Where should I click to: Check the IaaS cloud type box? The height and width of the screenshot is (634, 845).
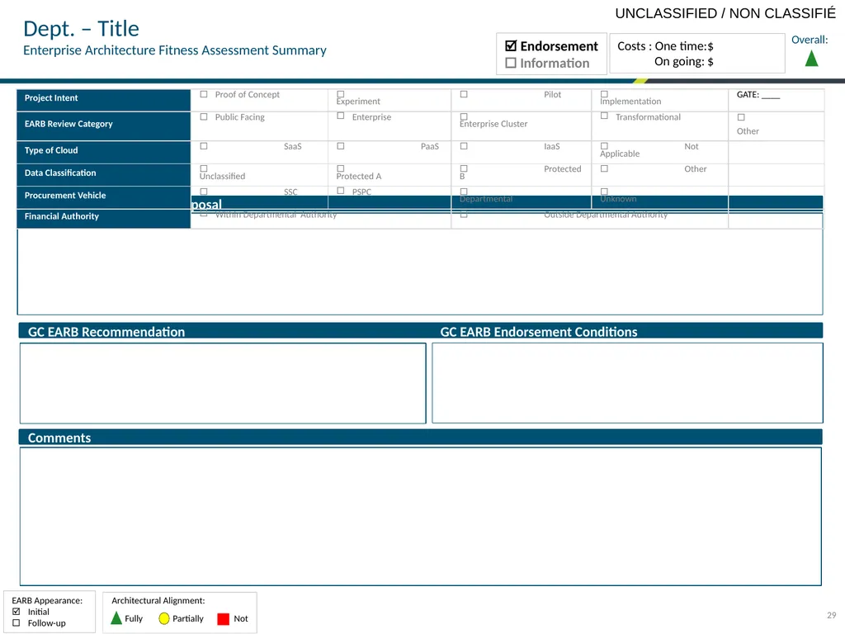[464, 146]
